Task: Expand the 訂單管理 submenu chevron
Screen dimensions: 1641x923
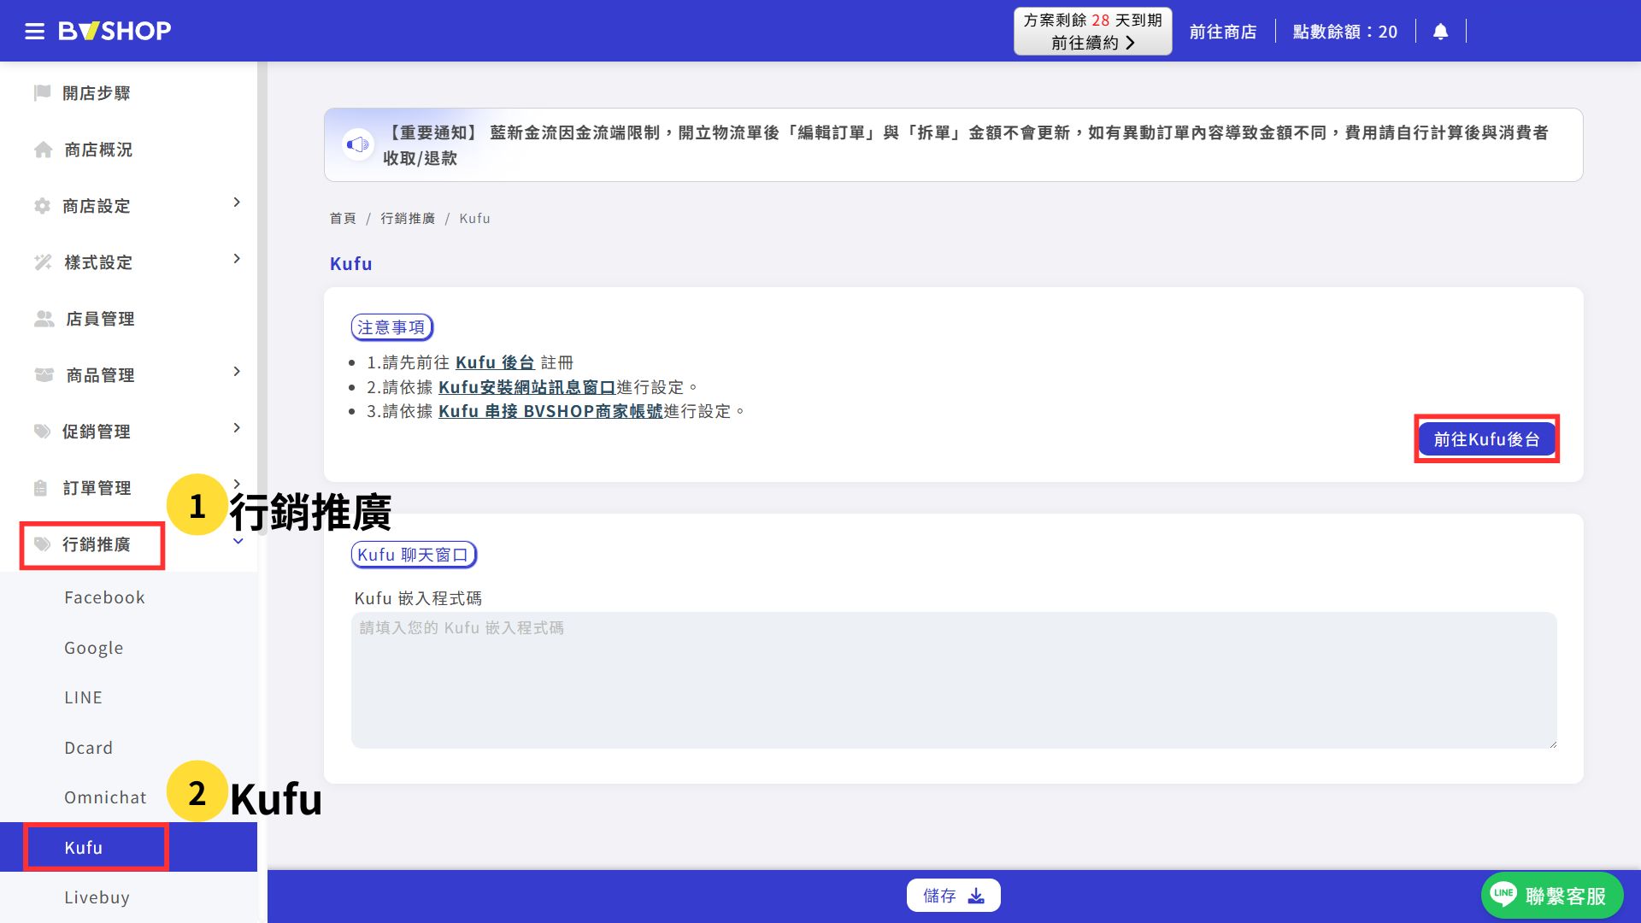Action: (x=237, y=484)
